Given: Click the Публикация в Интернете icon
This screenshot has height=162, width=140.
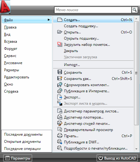Looking at the screenshot, I should tap(60, 91).
